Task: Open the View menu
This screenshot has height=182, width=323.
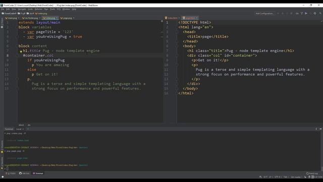Action: (14, 9)
